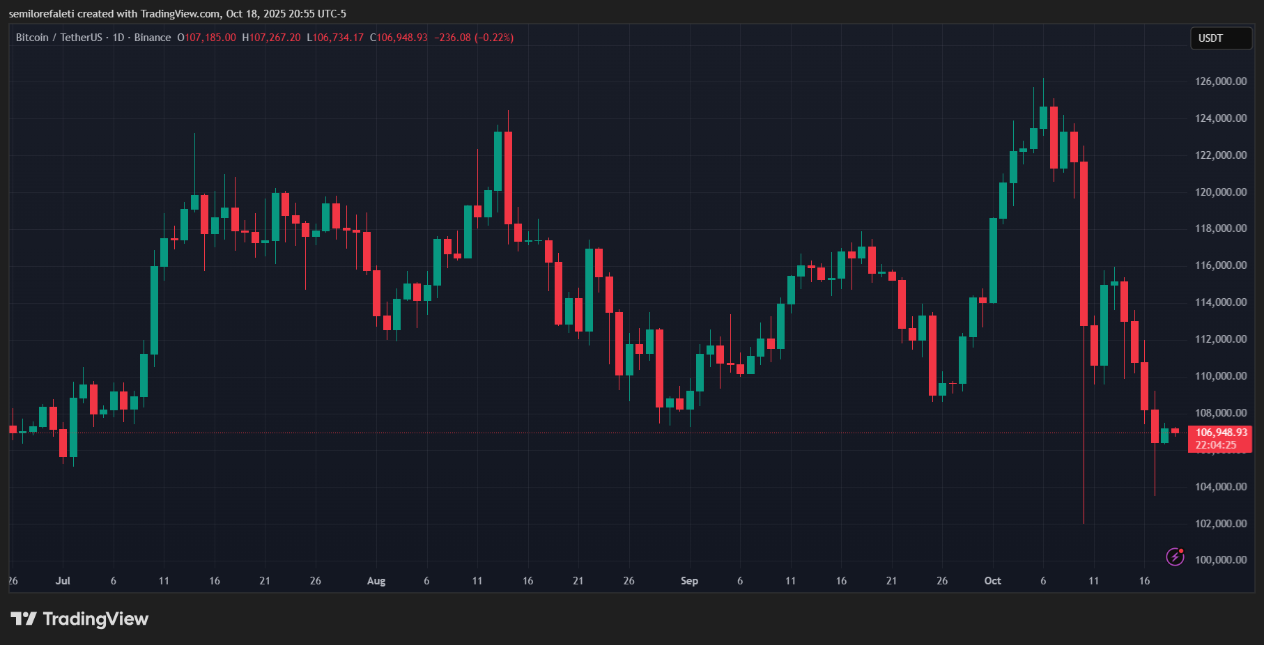1264x645 pixels.
Task: Select the Oct marker on time axis
Action: point(992,581)
